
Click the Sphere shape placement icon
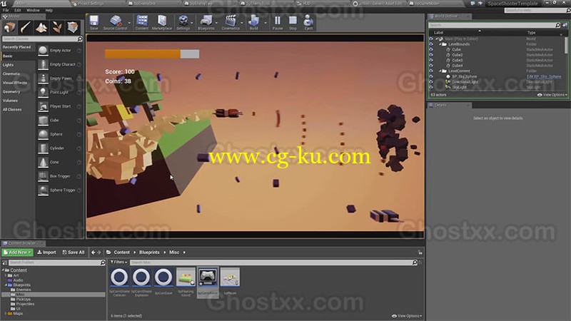point(43,134)
